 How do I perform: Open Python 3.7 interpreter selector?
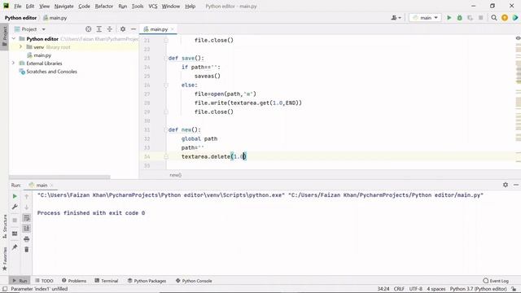coord(478,289)
